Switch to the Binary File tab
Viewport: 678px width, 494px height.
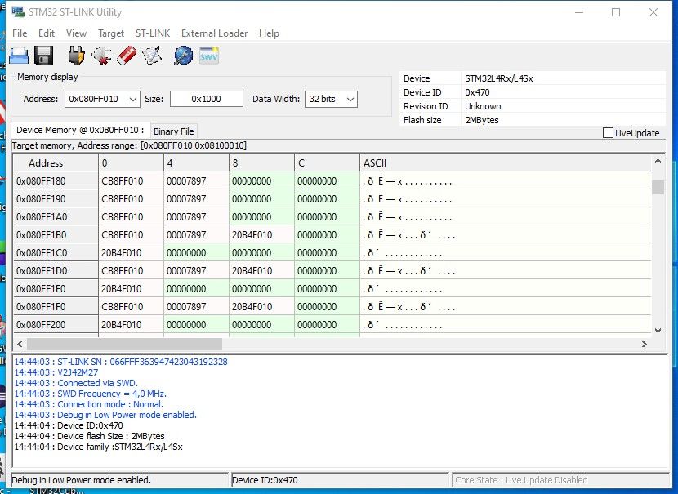click(173, 131)
